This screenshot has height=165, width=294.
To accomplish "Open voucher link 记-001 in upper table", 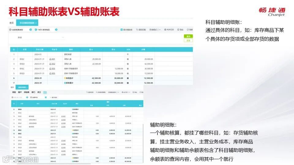I will pyautogui.click(x=52, y=59).
